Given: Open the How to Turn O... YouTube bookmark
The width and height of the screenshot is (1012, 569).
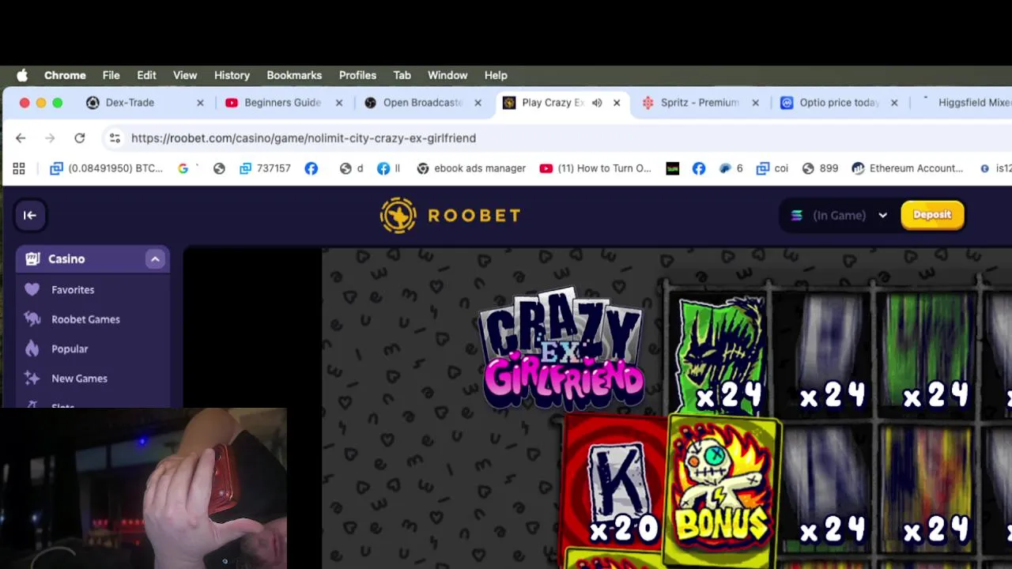Looking at the screenshot, I should (595, 168).
